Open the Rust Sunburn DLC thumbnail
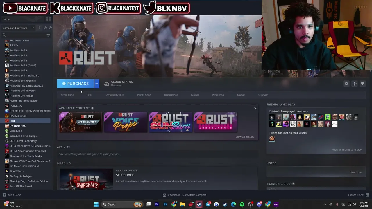This screenshot has height=209, width=372. click(x=171, y=122)
